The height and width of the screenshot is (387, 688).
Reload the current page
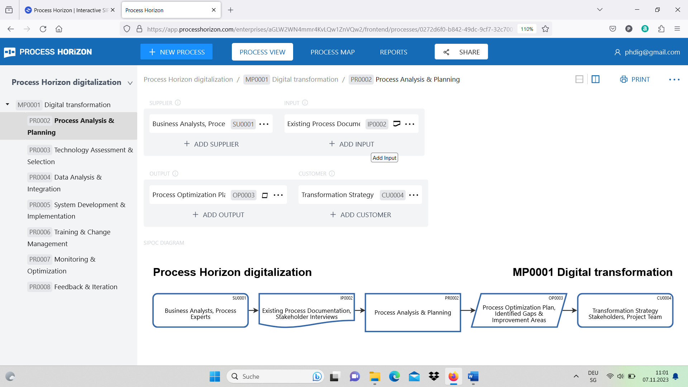click(x=43, y=29)
